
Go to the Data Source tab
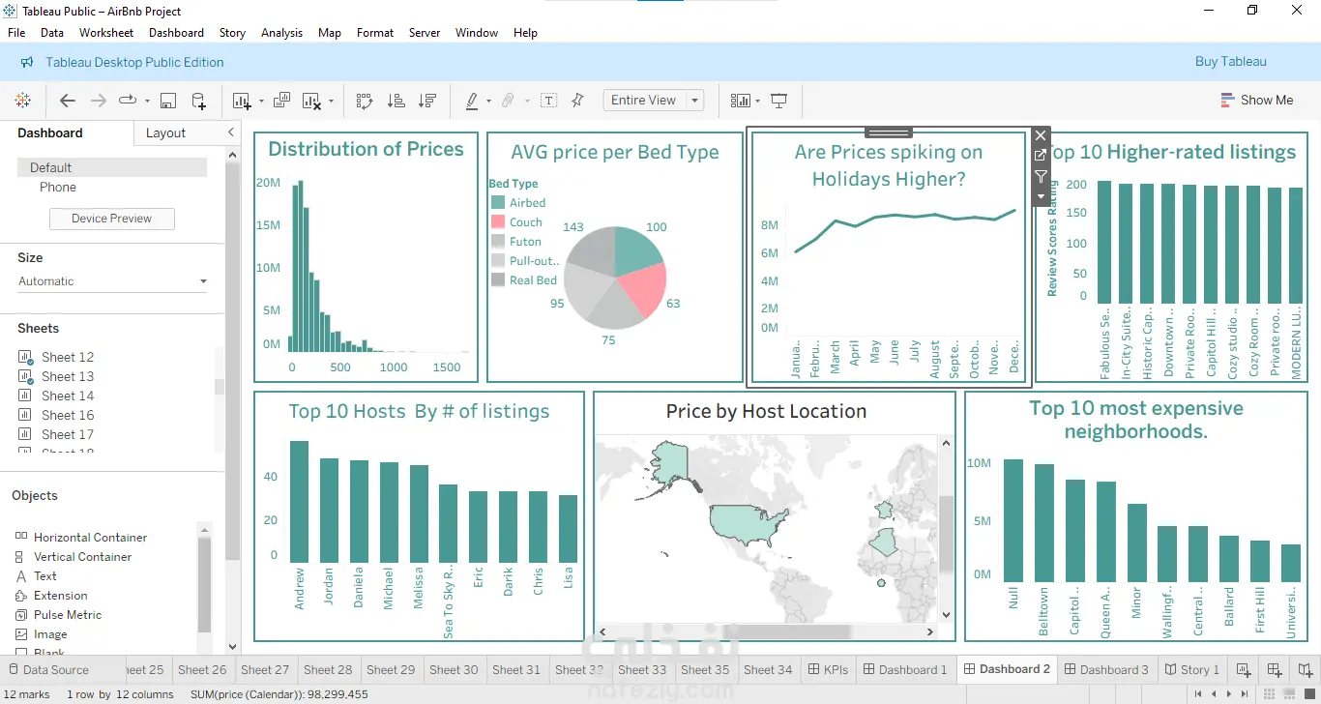pyautogui.click(x=47, y=669)
